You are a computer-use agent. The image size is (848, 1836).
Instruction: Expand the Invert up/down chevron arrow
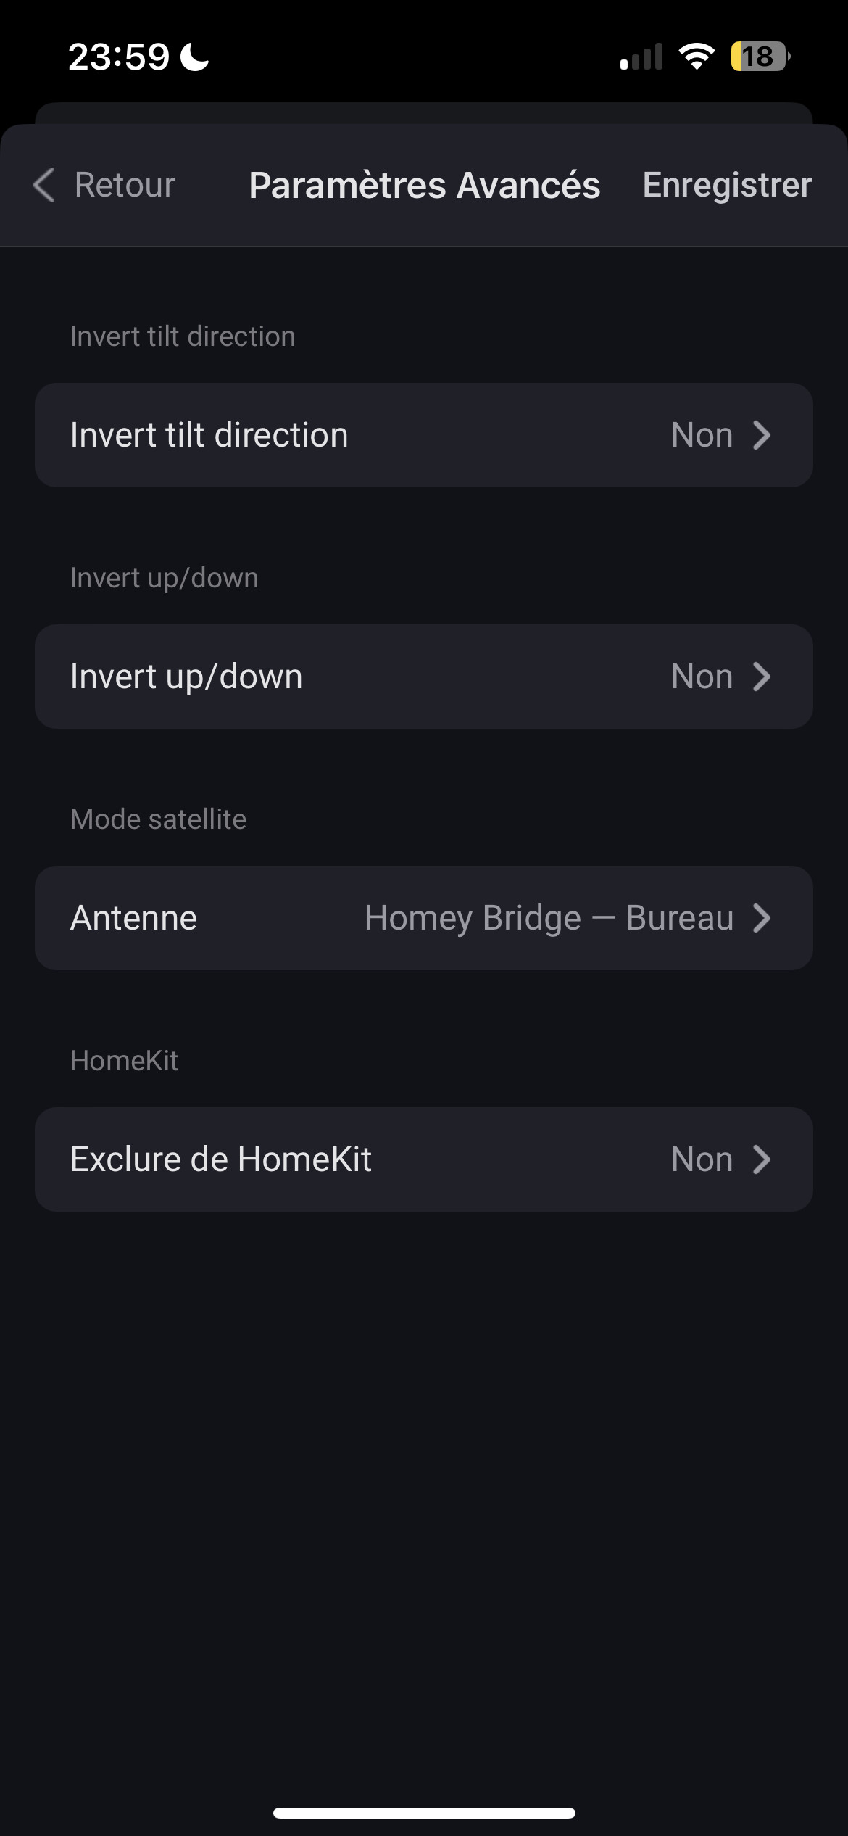pos(761,677)
